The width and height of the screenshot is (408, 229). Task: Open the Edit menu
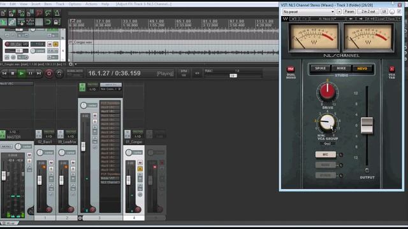pos(13,4)
